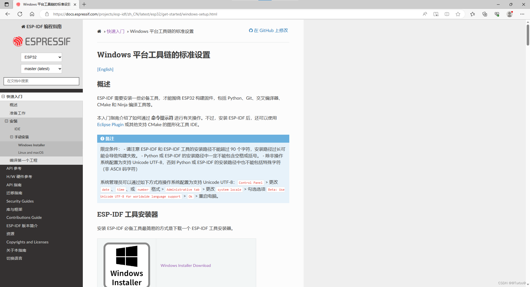Open browser home page
530x287 pixels.
tap(32, 14)
